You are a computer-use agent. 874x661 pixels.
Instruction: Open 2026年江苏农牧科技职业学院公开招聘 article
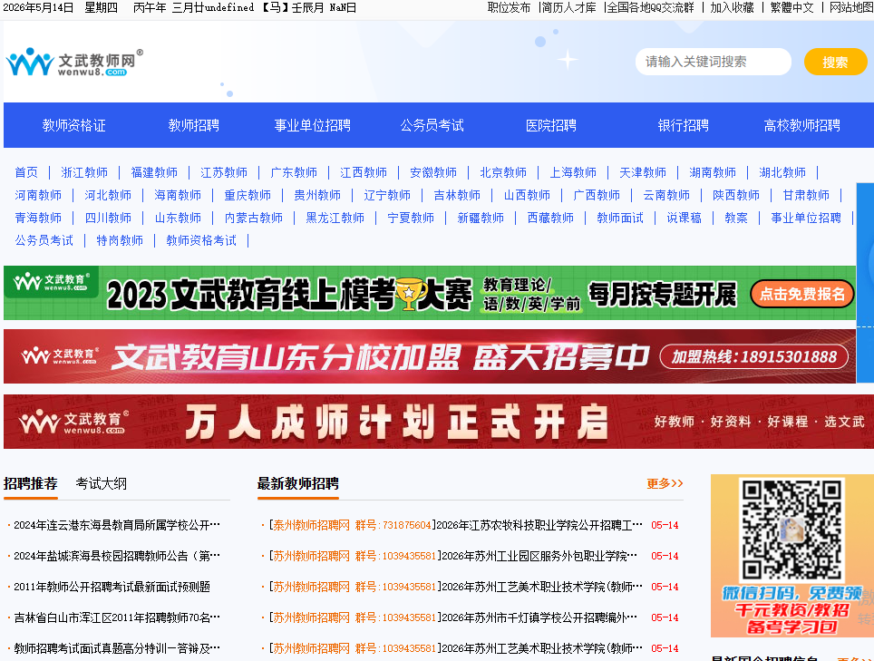(x=539, y=525)
